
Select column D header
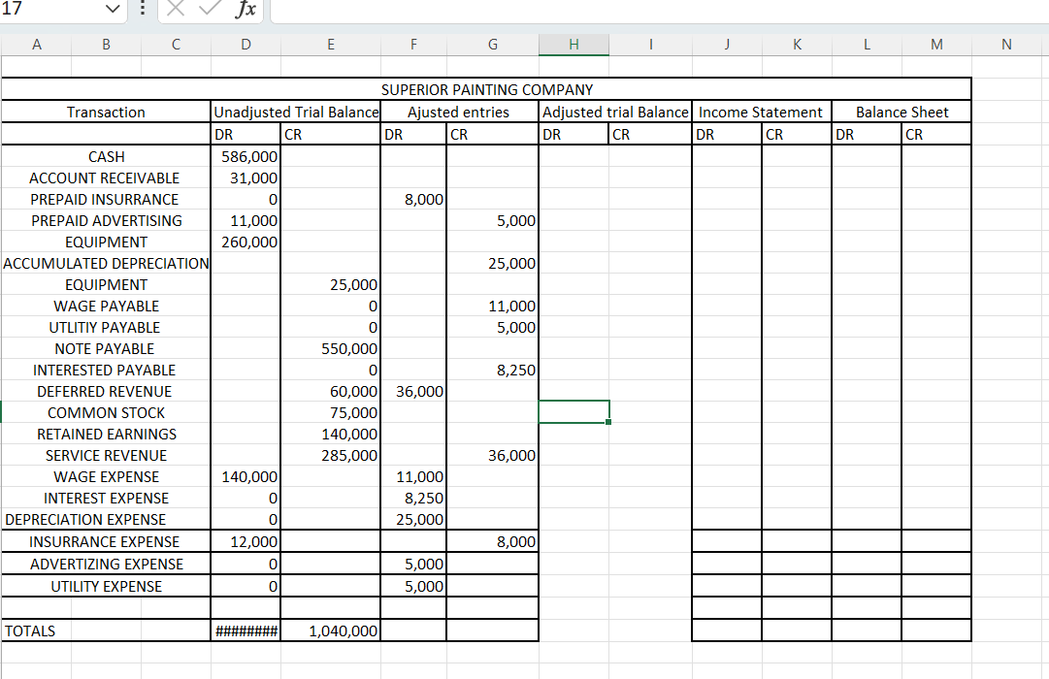(246, 45)
